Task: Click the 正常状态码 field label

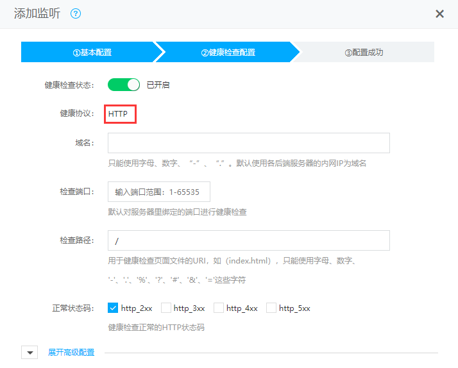Action: 72,308
